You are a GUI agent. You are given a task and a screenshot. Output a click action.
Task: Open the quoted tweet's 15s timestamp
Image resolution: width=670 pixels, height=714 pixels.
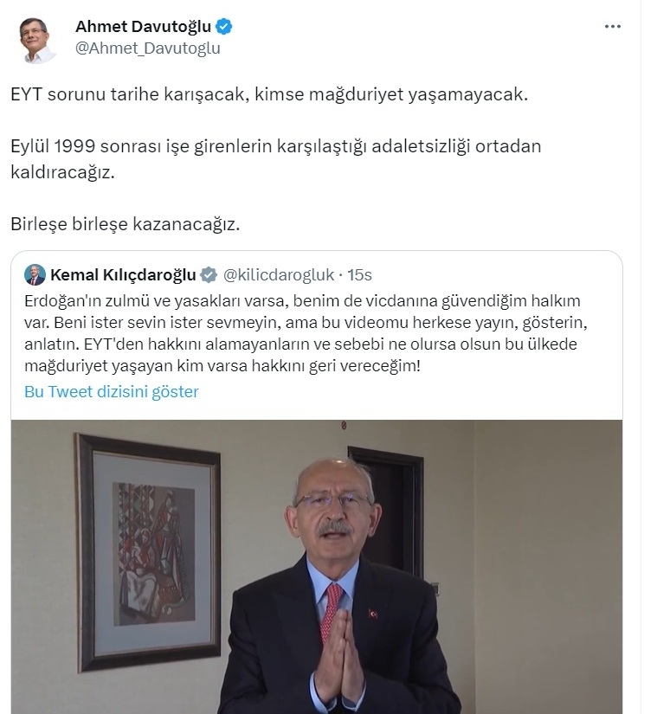point(360,275)
